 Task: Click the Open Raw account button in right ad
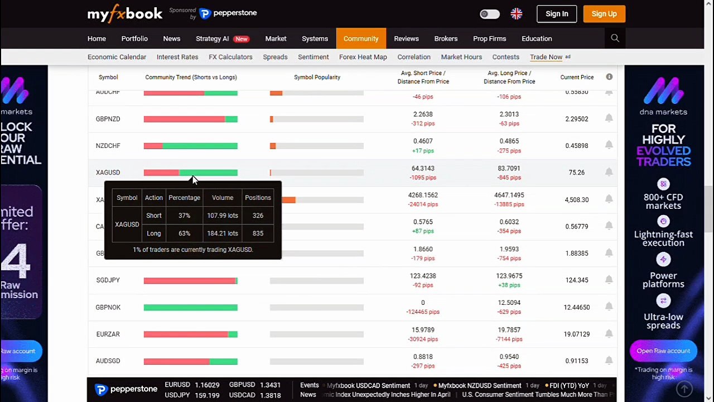[663, 351]
